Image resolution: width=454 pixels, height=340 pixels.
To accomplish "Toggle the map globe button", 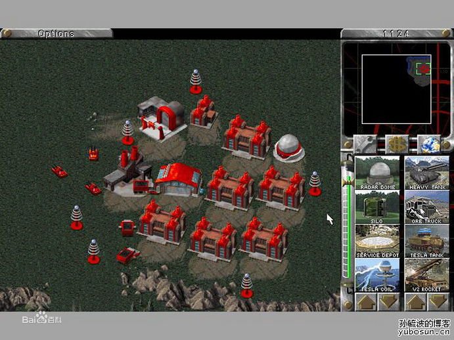I will coord(428,144).
